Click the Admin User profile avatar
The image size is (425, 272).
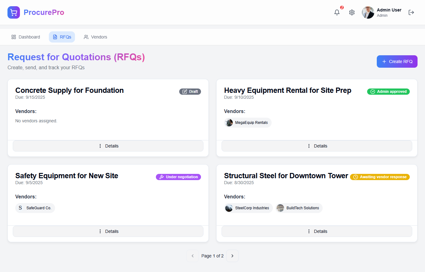click(368, 12)
